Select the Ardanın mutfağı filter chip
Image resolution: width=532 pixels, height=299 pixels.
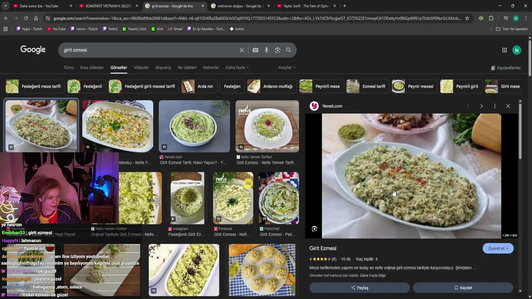click(272, 86)
